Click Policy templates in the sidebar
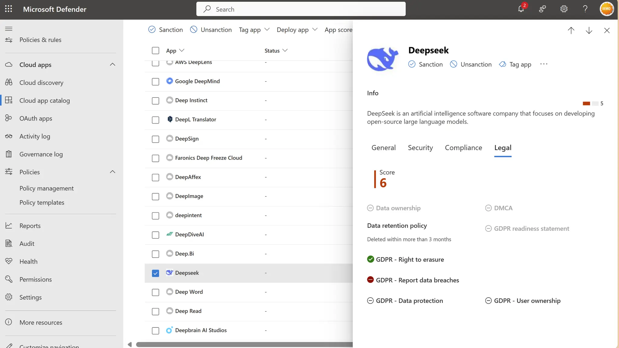619x348 pixels. point(42,202)
